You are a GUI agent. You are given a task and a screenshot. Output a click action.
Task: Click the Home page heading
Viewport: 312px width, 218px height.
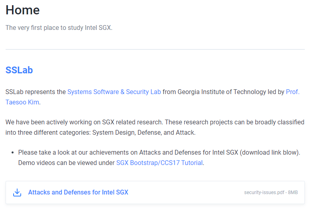coord(23,10)
